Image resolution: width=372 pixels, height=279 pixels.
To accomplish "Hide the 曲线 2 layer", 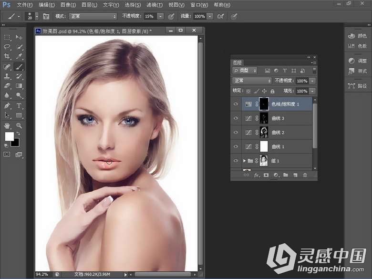I will pyautogui.click(x=236, y=132).
